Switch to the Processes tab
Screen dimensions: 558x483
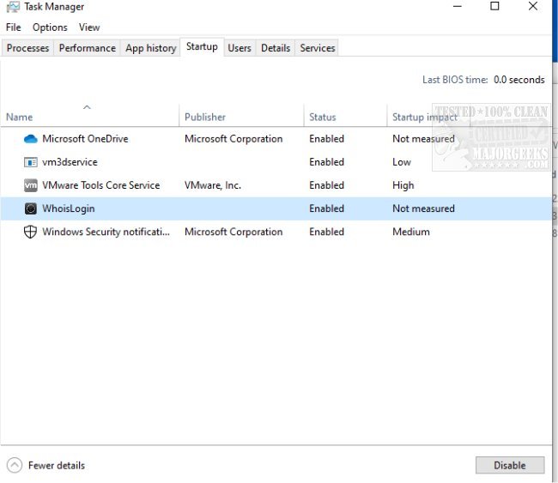pos(27,48)
